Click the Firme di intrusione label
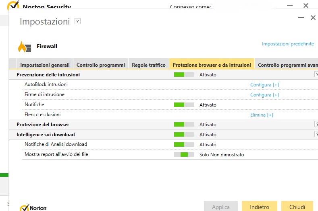Viewport: 318px width, 211px height. [x=44, y=94]
